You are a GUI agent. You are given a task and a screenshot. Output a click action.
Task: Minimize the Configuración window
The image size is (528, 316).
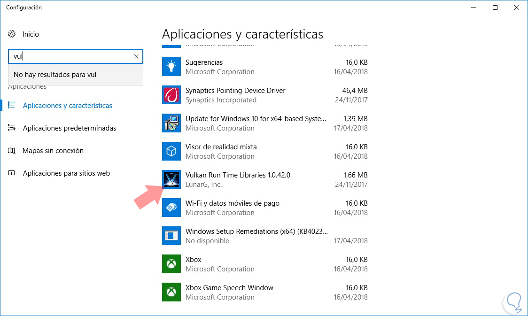(x=474, y=8)
